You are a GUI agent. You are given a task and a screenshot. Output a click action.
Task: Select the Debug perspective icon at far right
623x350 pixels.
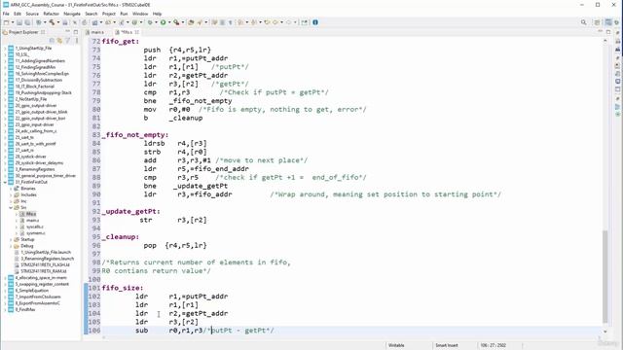617,22
